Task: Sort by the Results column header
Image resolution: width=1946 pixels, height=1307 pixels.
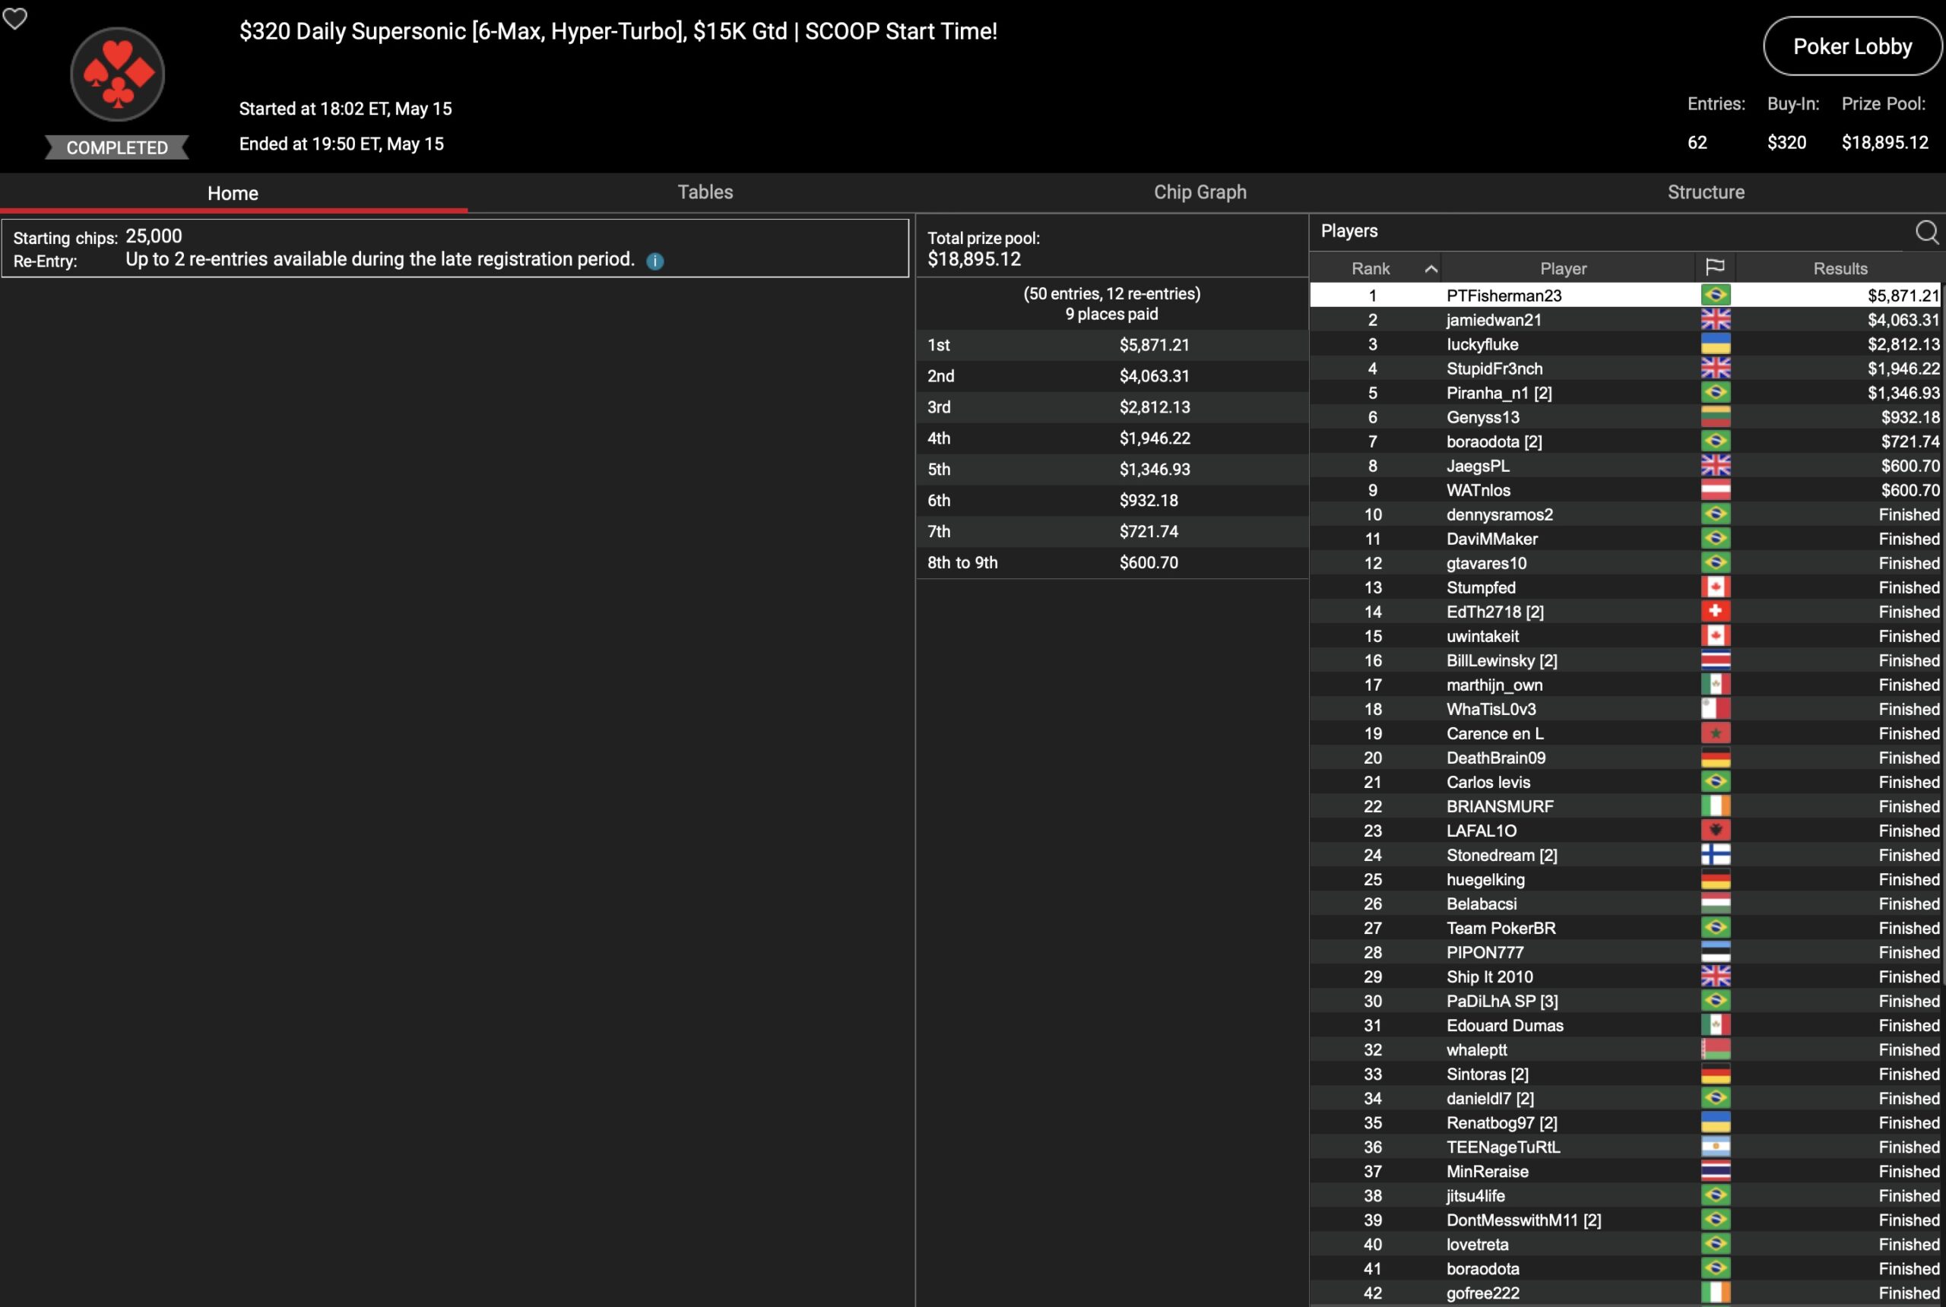Action: tap(1840, 268)
